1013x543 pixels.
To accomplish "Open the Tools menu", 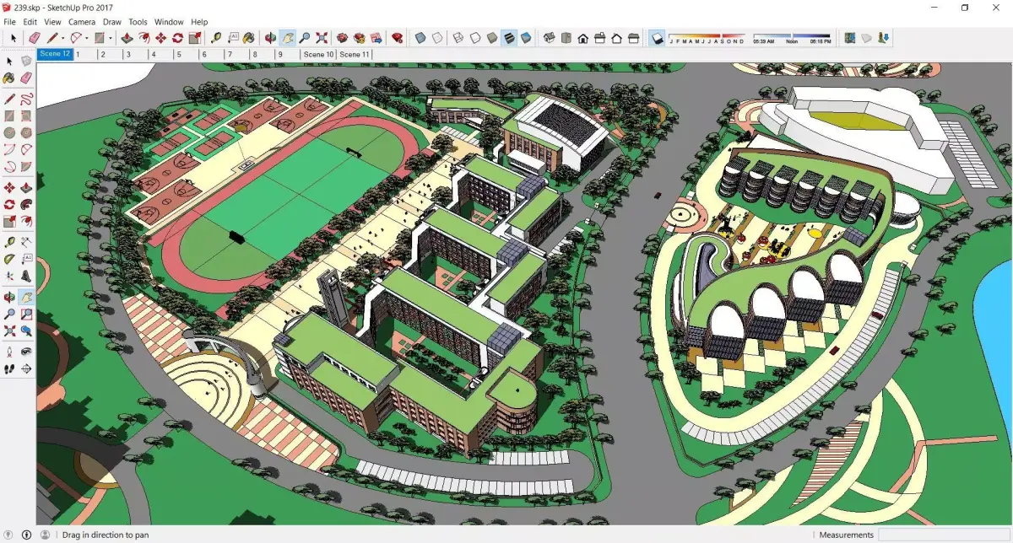I will point(138,21).
